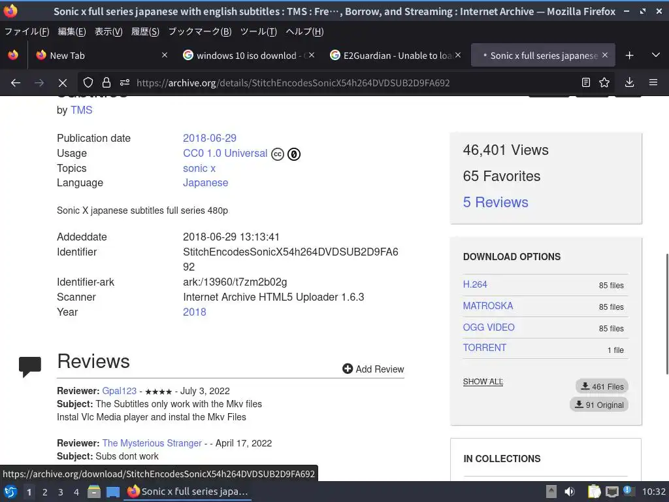Expand H.264 download option
669x502 pixels.
click(475, 284)
